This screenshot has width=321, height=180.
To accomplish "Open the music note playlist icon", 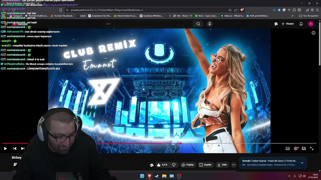I will click(x=307, y=10).
